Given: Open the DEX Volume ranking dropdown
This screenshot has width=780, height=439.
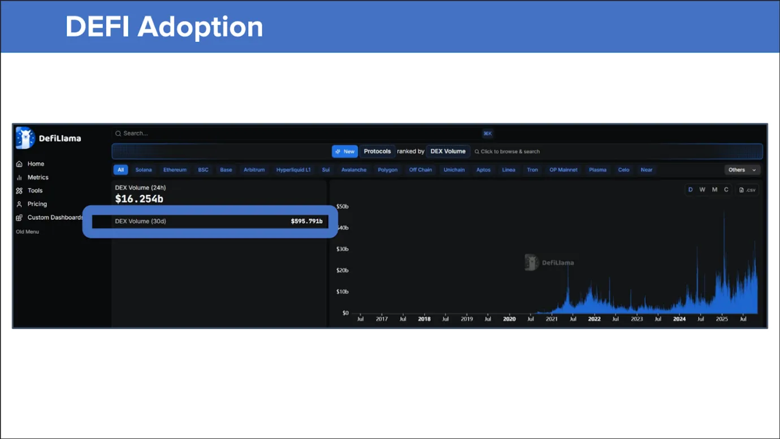Looking at the screenshot, I should pyautogui.click(x=448, y=151).
